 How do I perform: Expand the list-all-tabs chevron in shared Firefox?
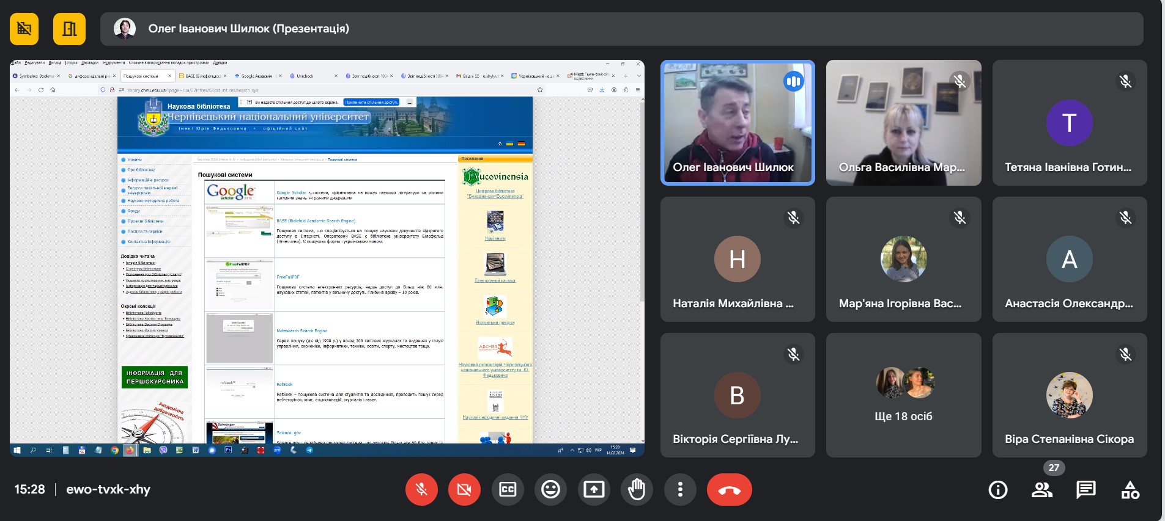(x=638, y=76)
